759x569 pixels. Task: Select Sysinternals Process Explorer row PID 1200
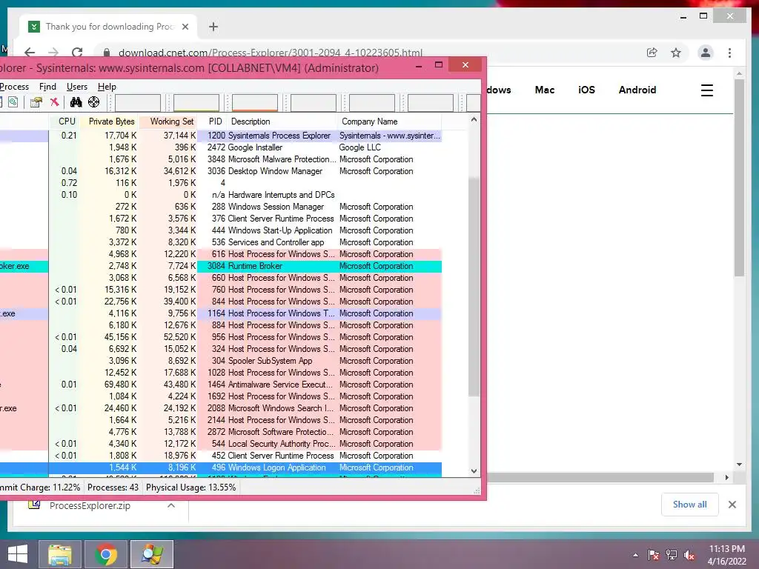coord(221,136)
